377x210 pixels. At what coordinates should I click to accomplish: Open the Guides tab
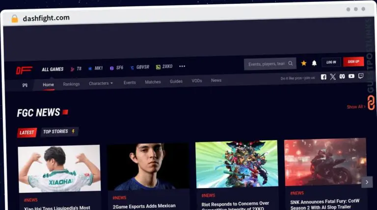[176, 81]
